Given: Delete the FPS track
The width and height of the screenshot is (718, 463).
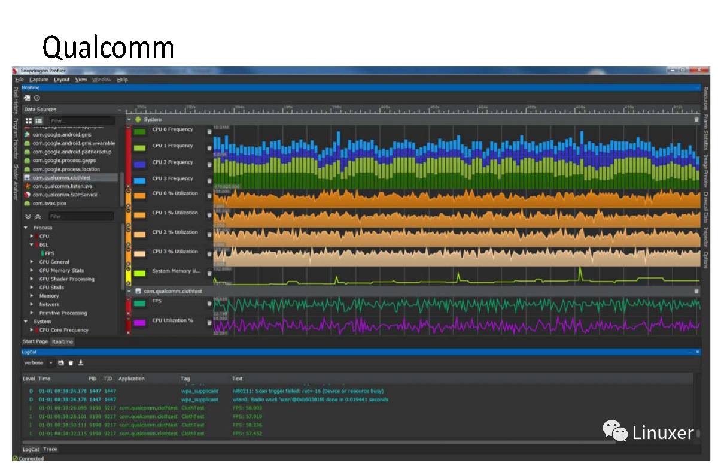Looking at the screenshot, I should [x=209, y=303].
